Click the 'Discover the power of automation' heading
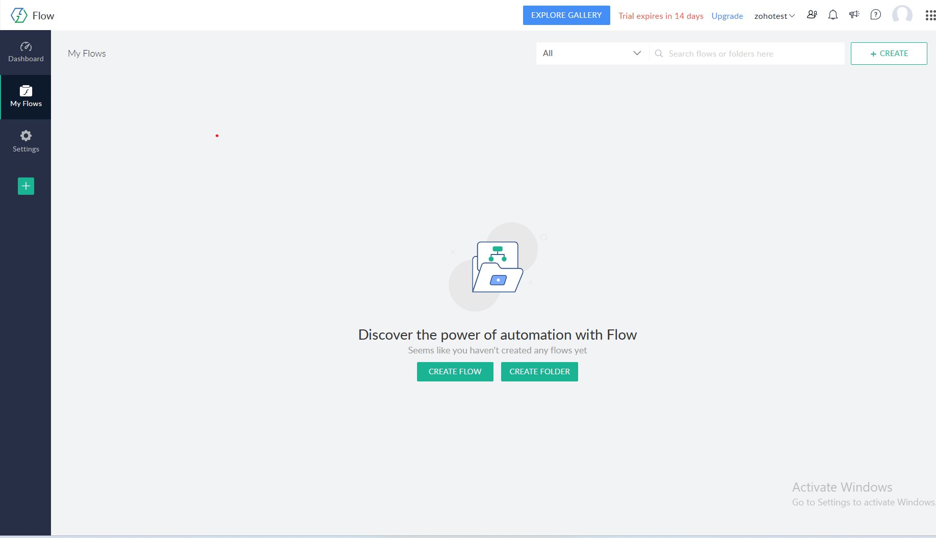 coord(498,335)
